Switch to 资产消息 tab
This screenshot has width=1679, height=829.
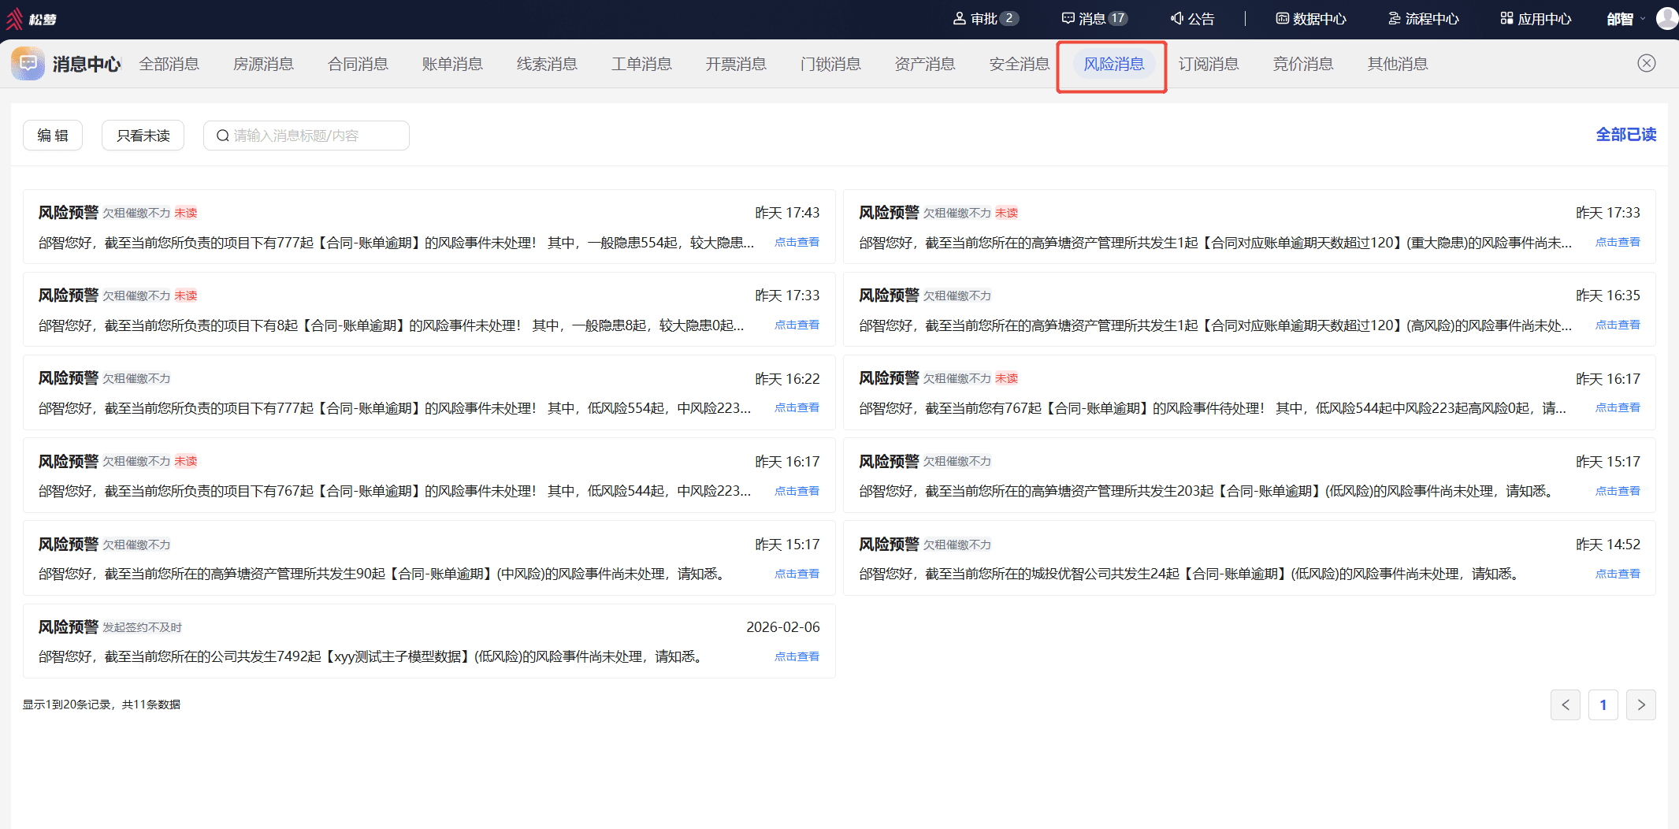pos(925,64)
